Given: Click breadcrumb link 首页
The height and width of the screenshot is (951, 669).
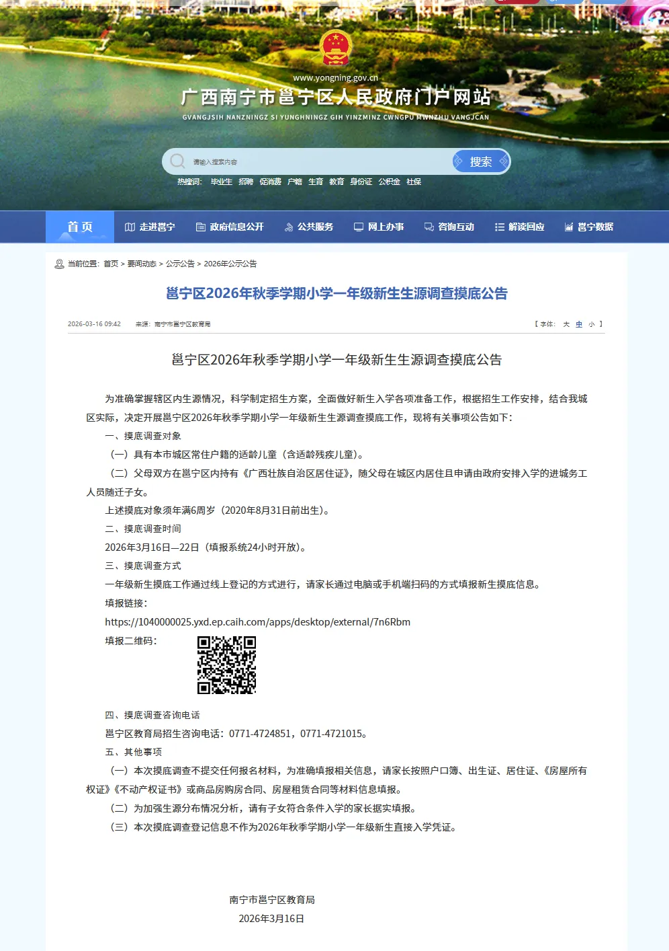Looking at the screenshot, I should pos(111,264).
